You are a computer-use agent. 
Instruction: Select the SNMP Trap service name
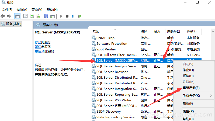[x=105, y=38]
